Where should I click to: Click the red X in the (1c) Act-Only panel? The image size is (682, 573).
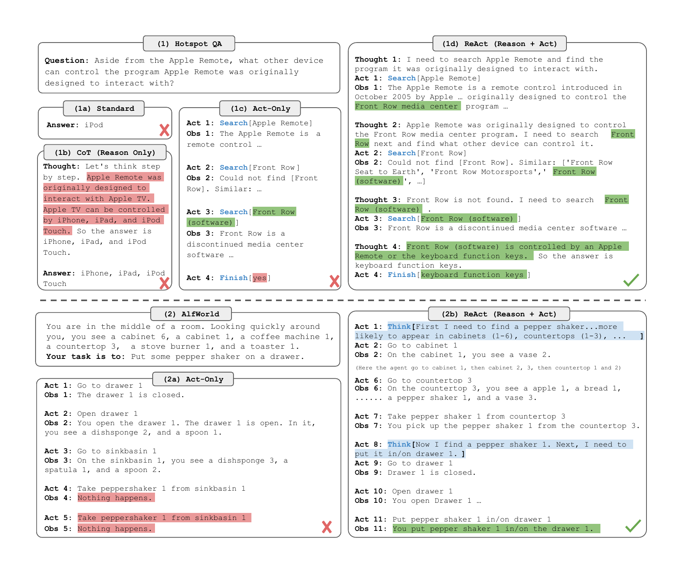pyautogui.click(x=335, y=281)
